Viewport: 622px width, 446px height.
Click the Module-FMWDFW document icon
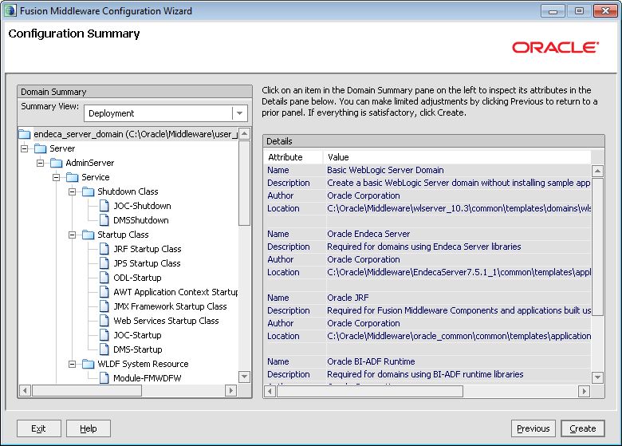point(104,378)
